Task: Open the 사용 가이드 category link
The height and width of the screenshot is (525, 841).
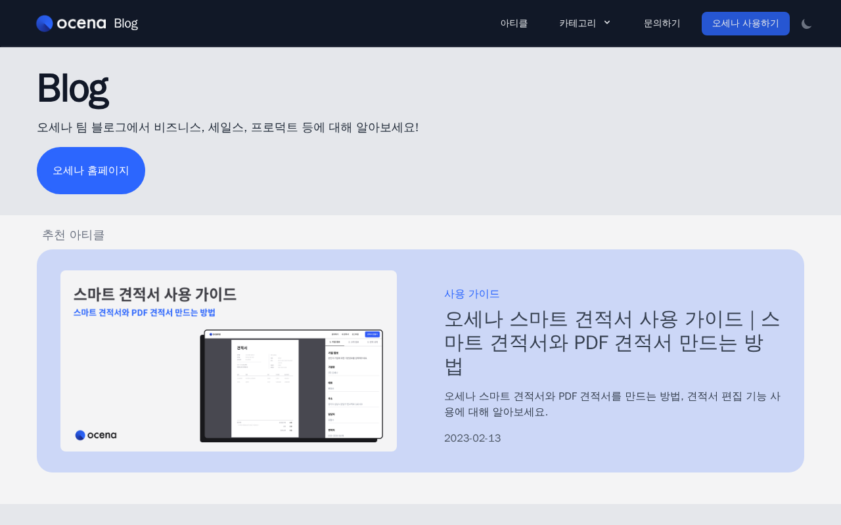Action: (x=472, y=294)
